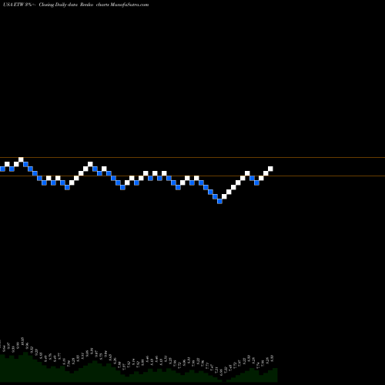Select the last white Renko brick on the right
The width and height of the screenshot is (385, 385).
270,169
